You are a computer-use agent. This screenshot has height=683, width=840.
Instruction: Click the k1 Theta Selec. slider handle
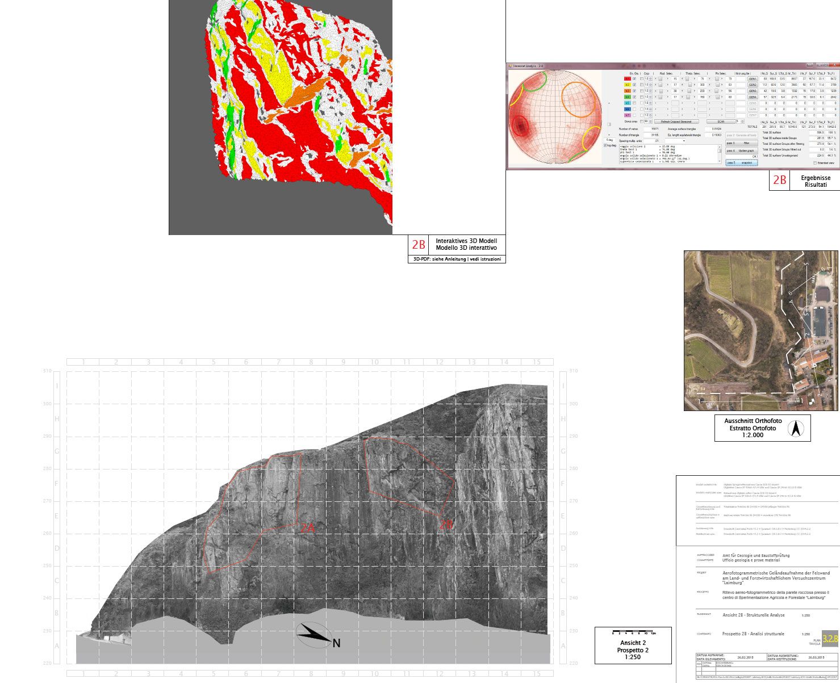pyautogui.click(x=688, y=79)
